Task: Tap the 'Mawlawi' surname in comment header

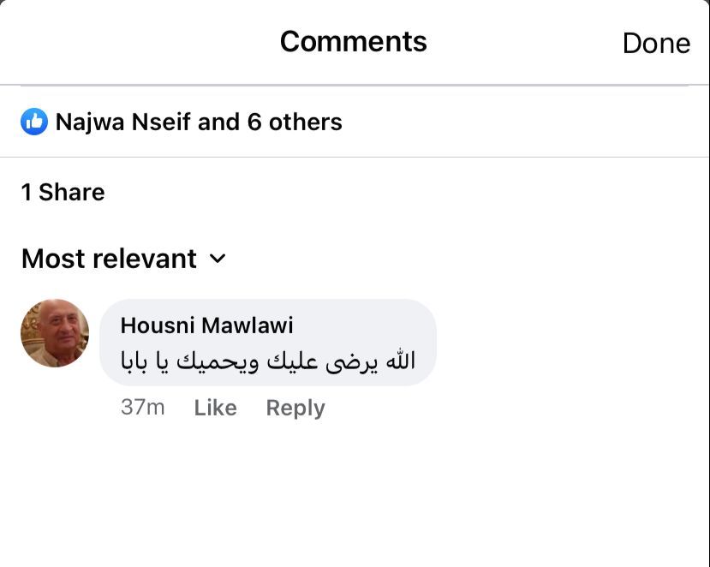Action: click(x=248, y=325)
